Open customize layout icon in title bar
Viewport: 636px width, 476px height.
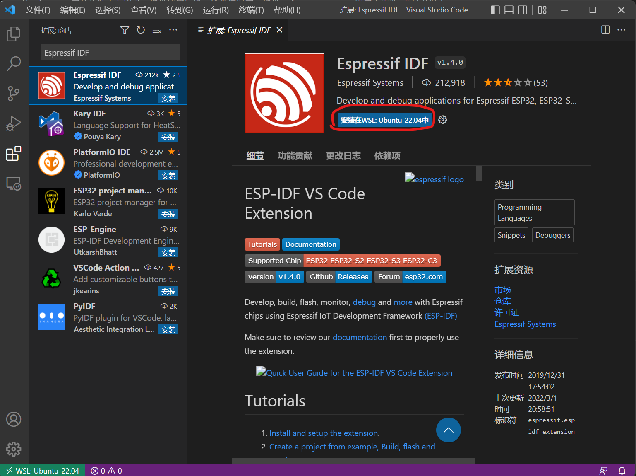(542, 10)
